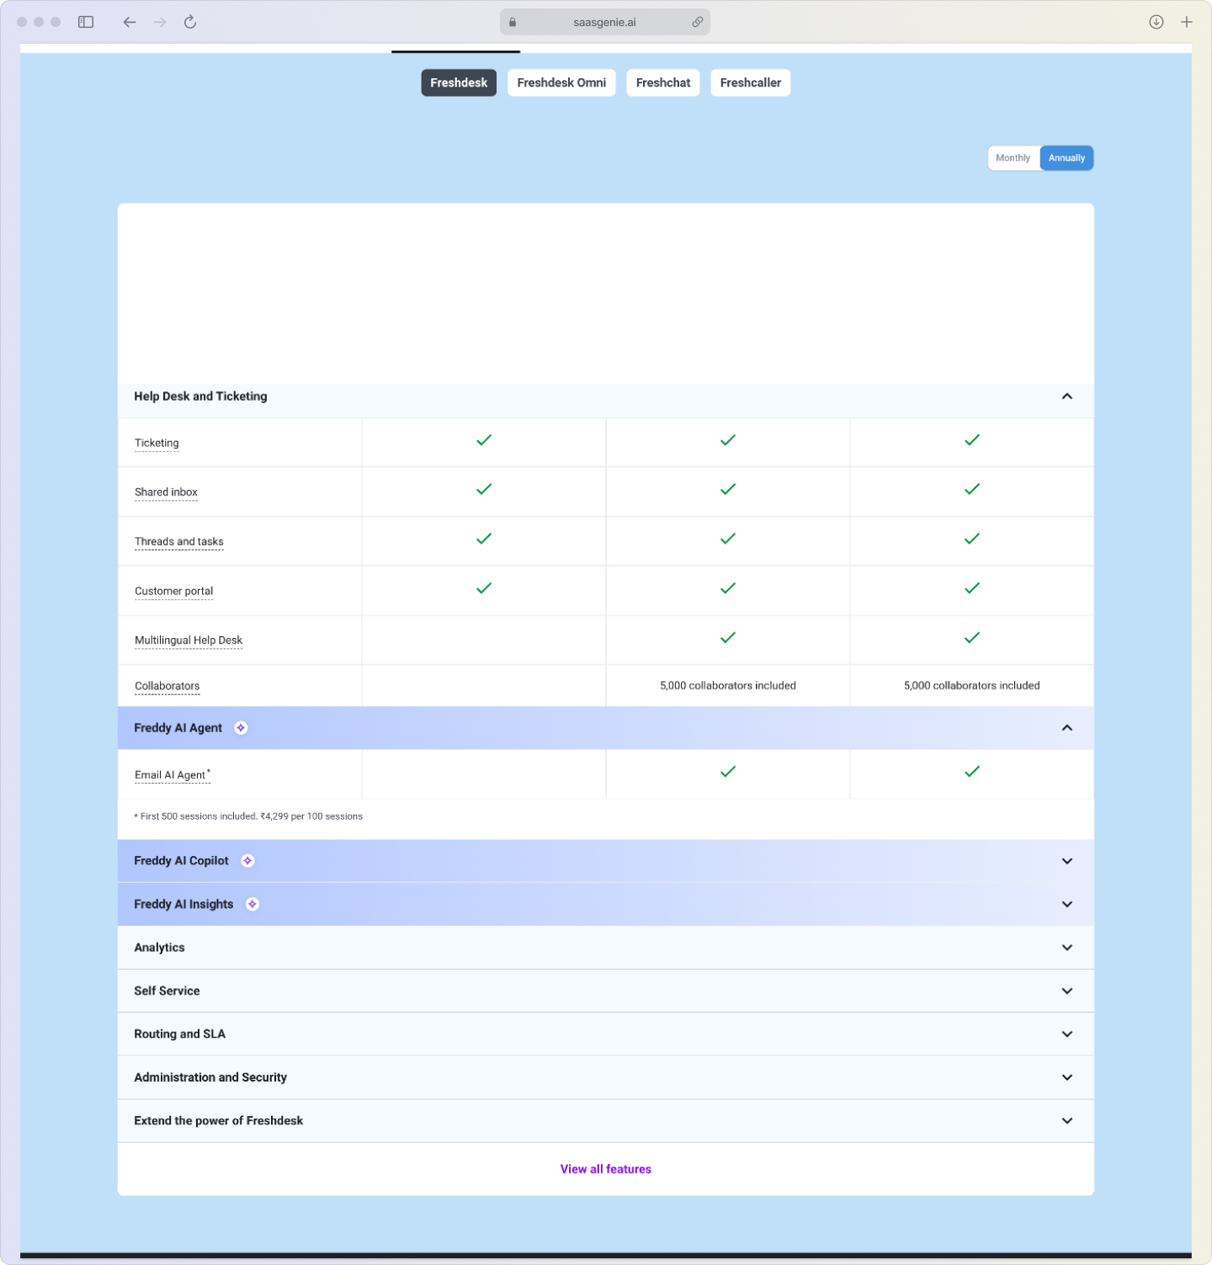Select the Freshchat tab
This screenshot has height=1265, width=1212.
point(663,82)
